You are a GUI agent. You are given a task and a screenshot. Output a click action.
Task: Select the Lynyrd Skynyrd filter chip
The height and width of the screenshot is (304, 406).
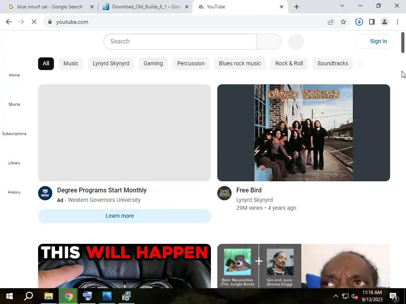[x=111, y=64]
